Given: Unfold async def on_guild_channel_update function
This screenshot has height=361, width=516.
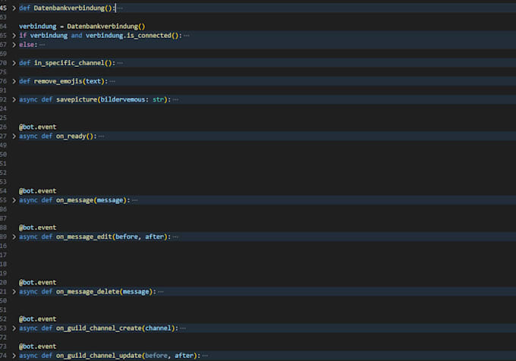Looking at the screenshot, I should pyautogui.click(x=14, y=356).
